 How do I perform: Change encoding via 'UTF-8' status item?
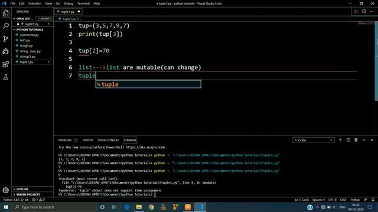coord(332,200)
